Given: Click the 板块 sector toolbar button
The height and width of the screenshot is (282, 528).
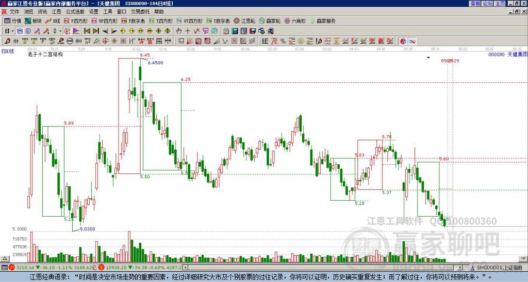Looking at the screenshot, I should [34, 21].
